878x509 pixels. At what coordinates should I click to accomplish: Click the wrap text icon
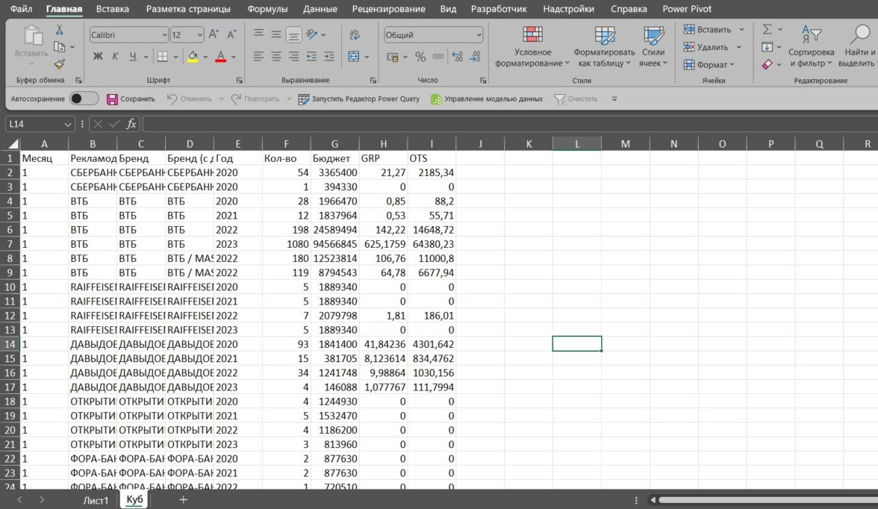[354, 34]
